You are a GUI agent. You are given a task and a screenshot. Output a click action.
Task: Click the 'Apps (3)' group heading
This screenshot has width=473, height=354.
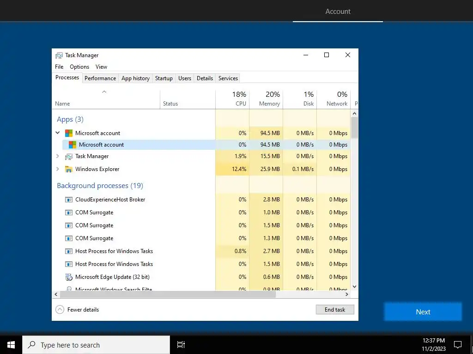coord(70,119)
